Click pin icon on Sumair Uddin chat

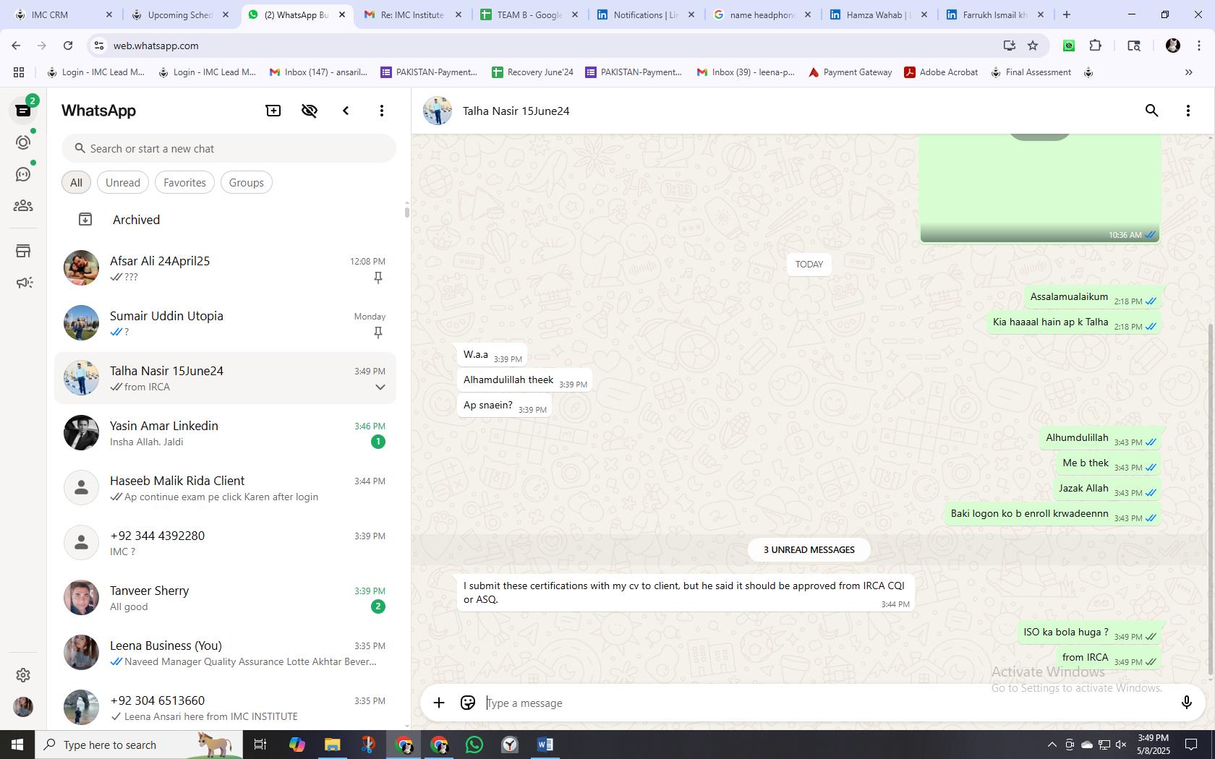[x=378, y=333]
